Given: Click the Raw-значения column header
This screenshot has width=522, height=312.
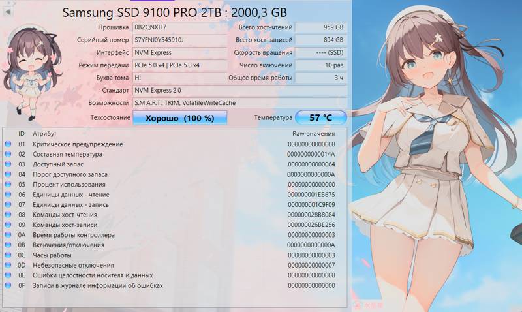Looking at the screenshot, I should (313, 133).
